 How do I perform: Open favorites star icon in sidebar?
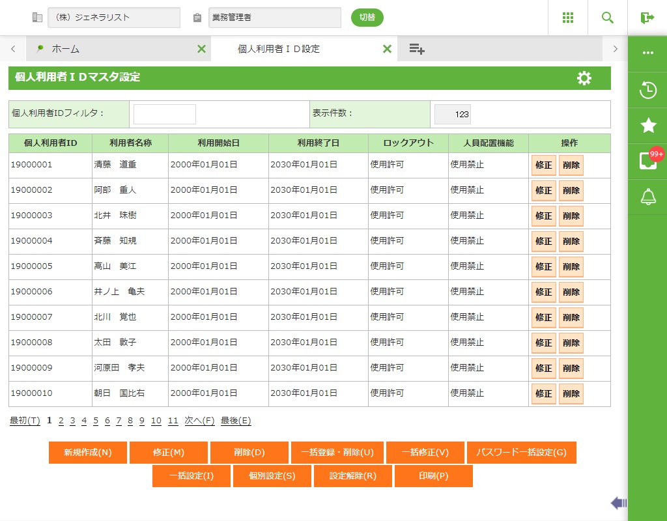pyautogui.click(x=647, y=126)
